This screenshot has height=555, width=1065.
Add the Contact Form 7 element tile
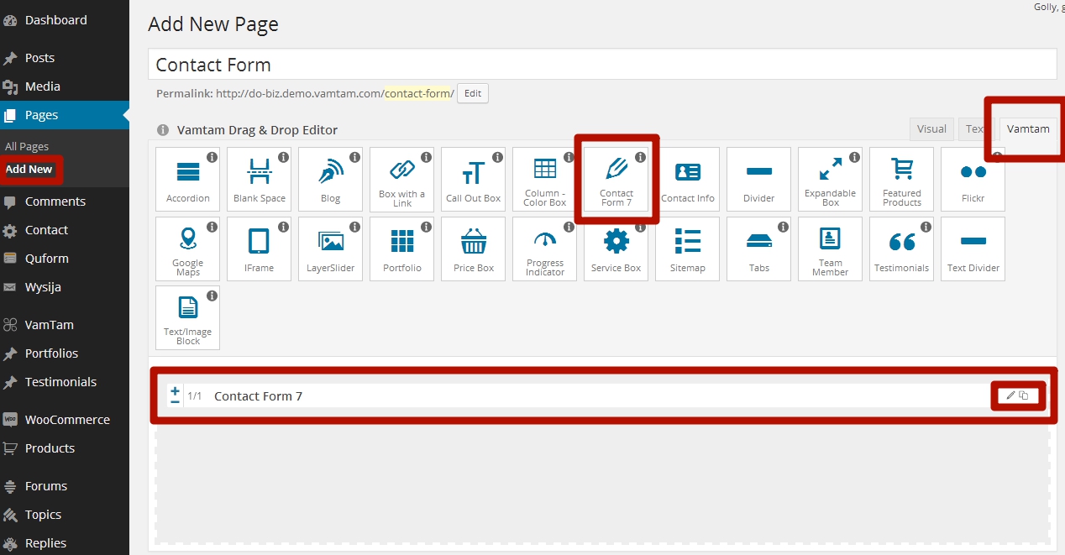point(616,179)
